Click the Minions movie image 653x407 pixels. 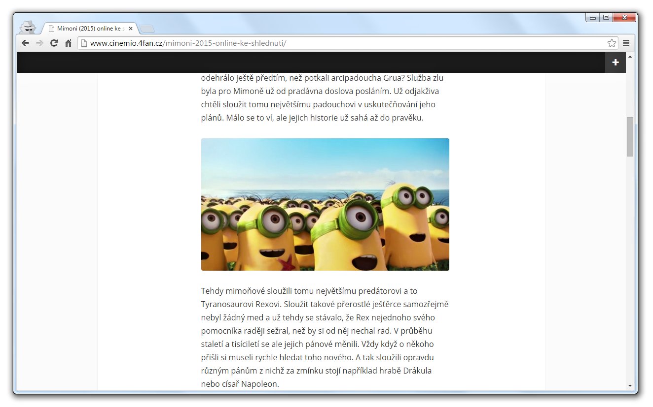pyautogui.click(x=325, y=204)
